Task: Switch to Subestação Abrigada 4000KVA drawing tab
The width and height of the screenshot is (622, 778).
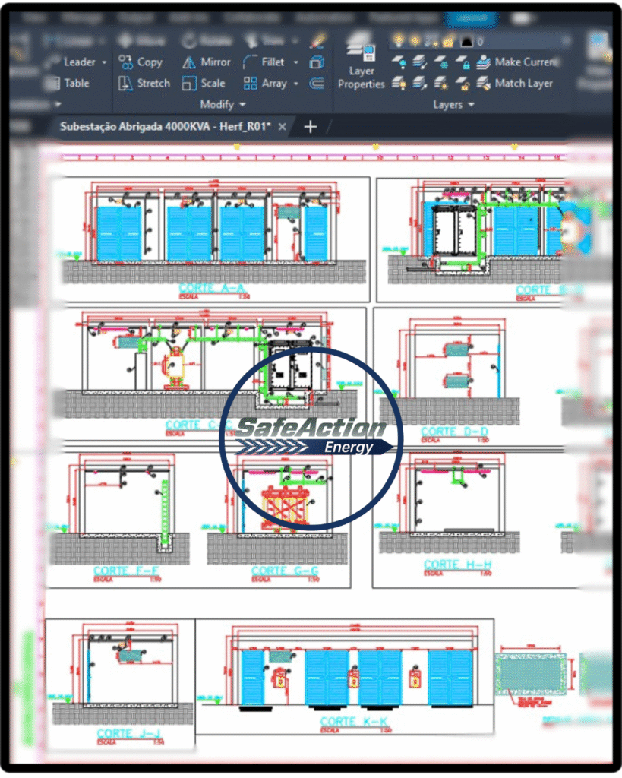Action: 165,127
